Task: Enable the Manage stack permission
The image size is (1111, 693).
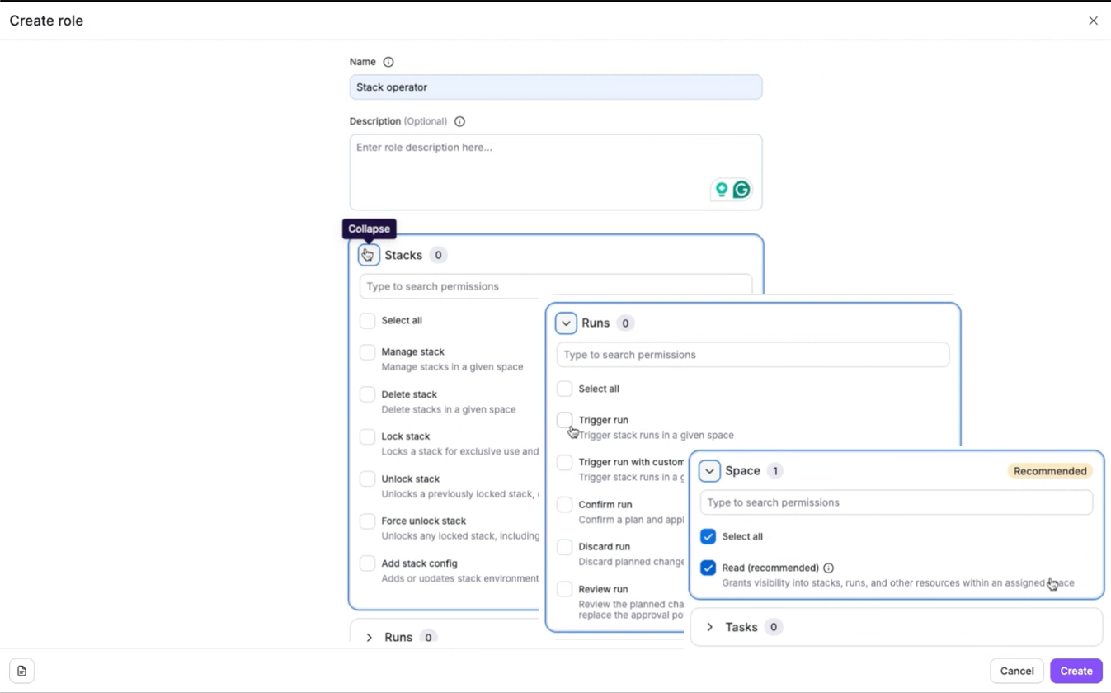Action: [x=368, y=352]
